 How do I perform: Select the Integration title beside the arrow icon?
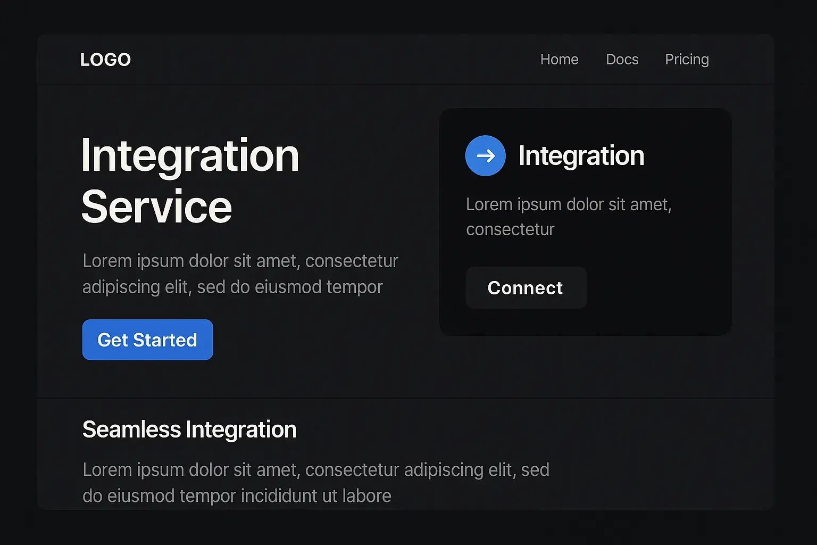click(x=581, y=156)
